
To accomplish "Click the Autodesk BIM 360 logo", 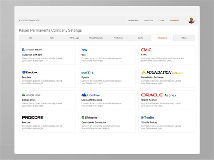I will coord(32,50).
